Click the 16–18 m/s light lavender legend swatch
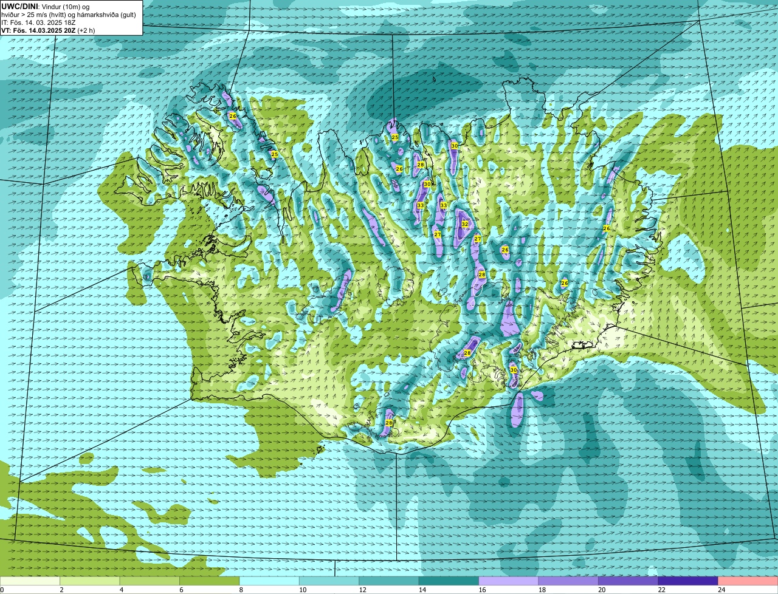 tap(509, 581)
